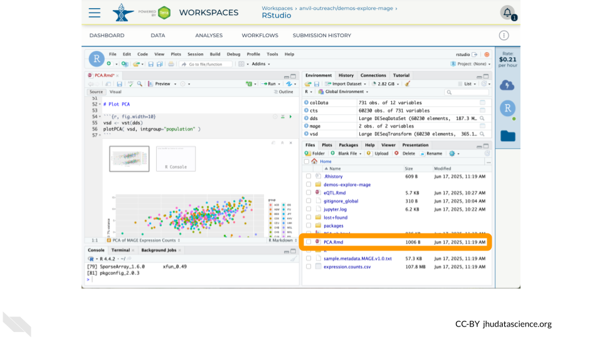The image size is (602, 339).
Task: Run current chunk with green play arrow
Action: pos(290,117)
